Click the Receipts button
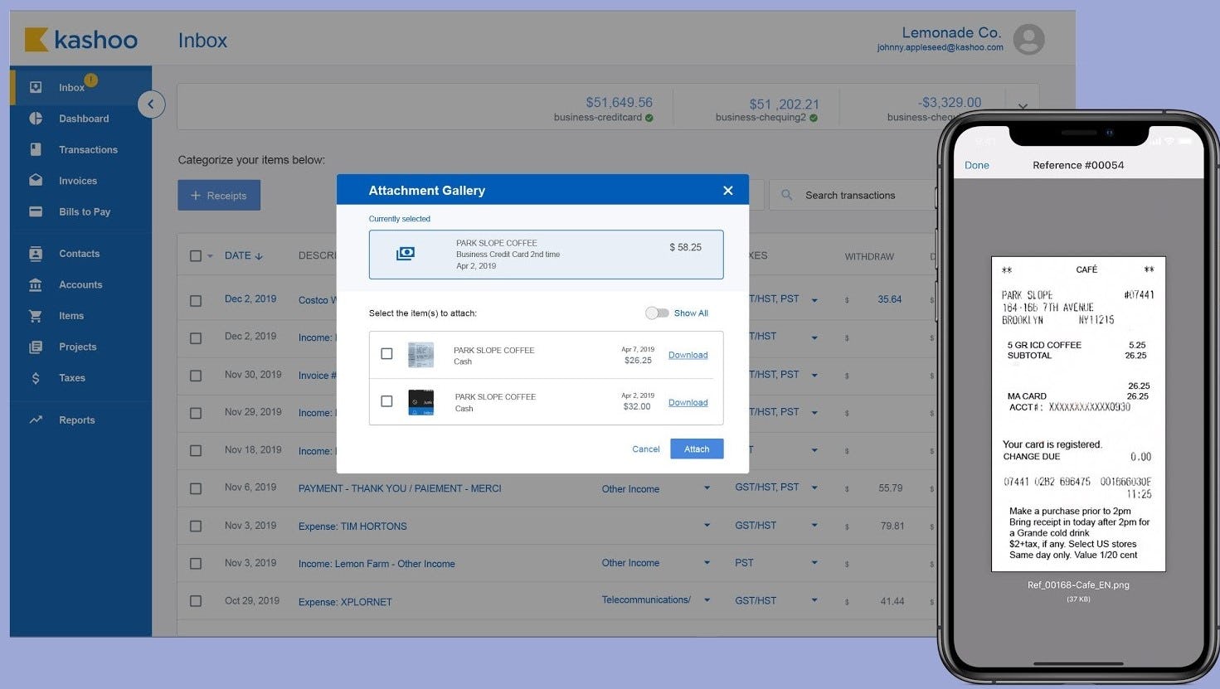 click(x=219, y=195)
